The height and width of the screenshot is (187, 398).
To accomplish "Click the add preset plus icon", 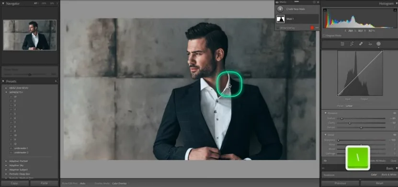I will pyautogui.click(x=56, y=82).
